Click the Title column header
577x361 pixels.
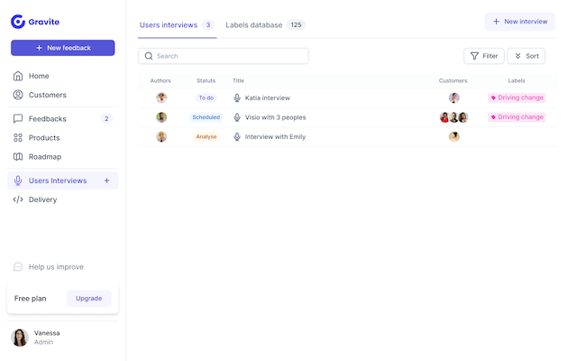click(x=238, y=80)
